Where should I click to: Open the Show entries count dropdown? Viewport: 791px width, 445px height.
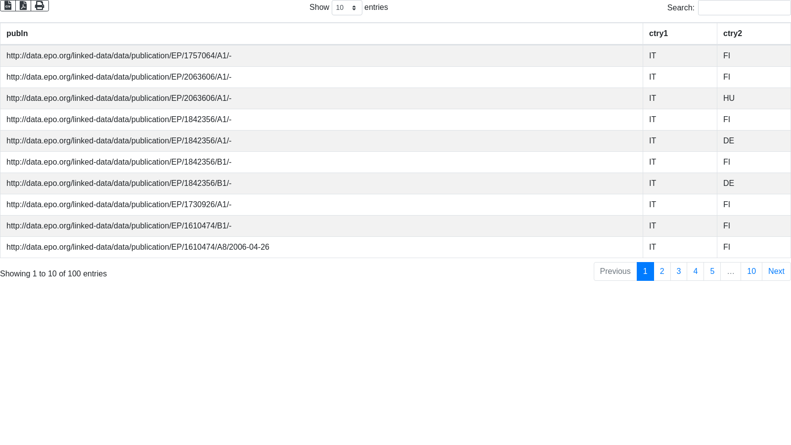tap(347, 8)
